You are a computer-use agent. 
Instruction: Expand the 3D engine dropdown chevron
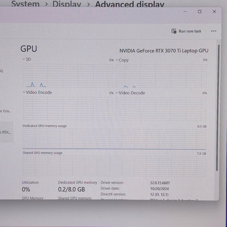(x=23, y=59)
